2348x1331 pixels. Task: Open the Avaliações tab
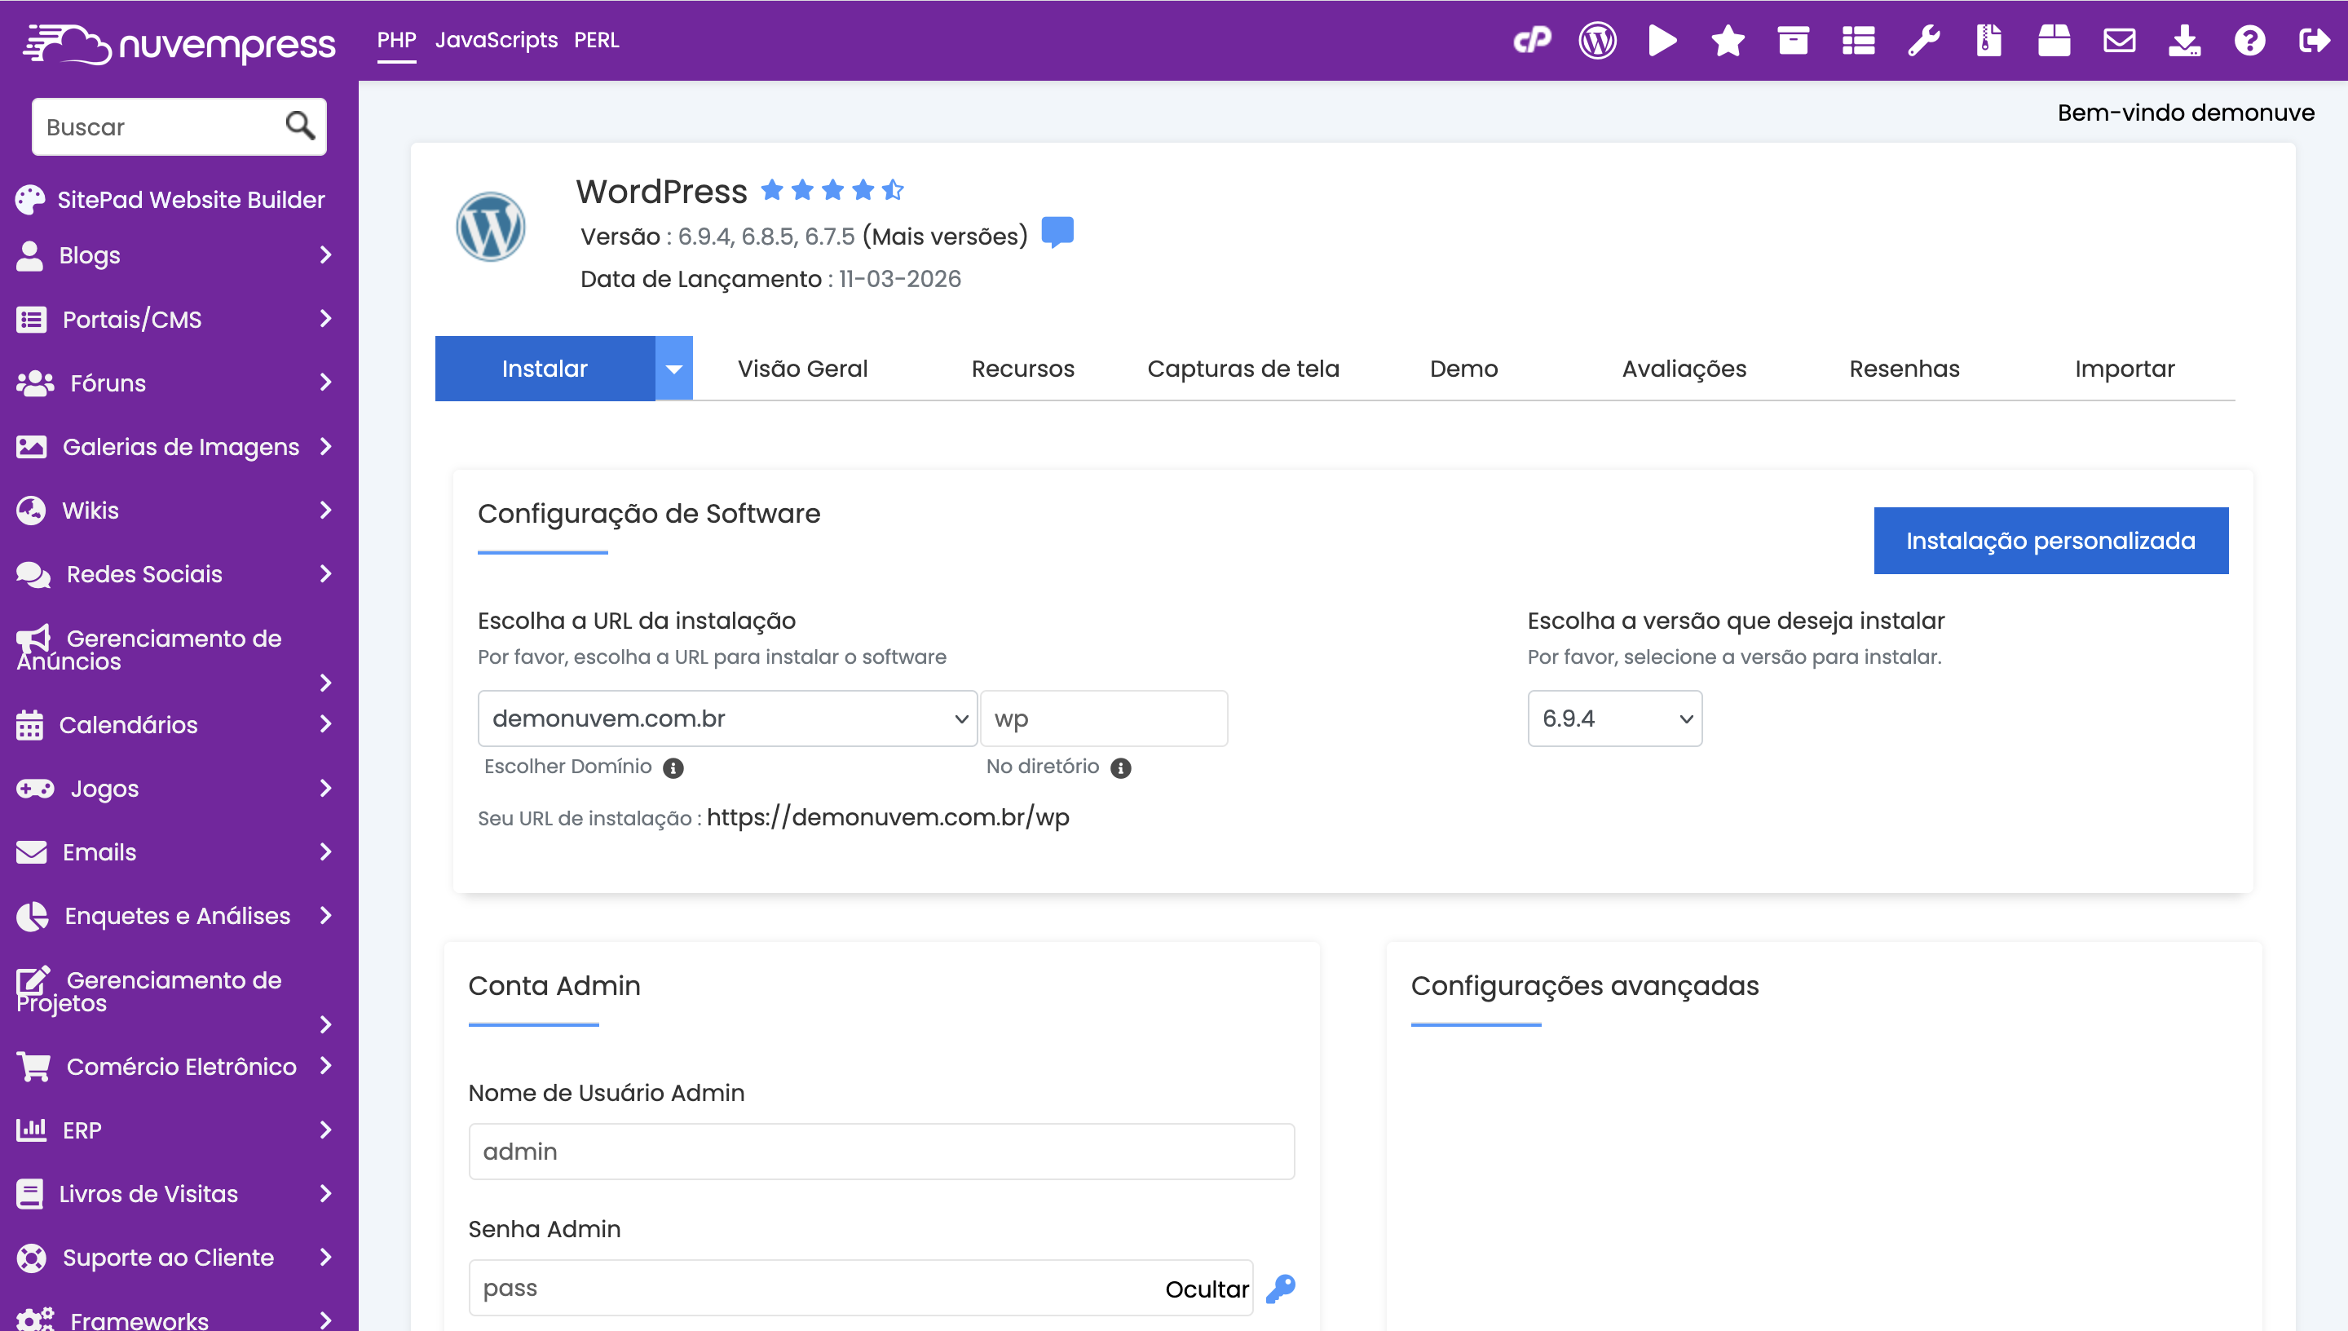pyautogui.click(x=1684, y=369)
